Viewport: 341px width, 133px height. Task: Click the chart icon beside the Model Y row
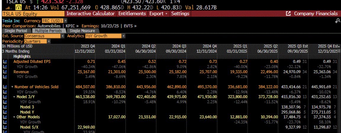coord(5,112)
